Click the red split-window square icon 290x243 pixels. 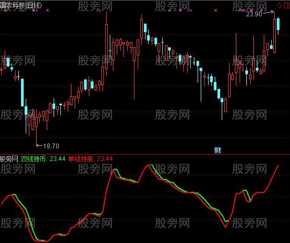(x=287, y=6)
